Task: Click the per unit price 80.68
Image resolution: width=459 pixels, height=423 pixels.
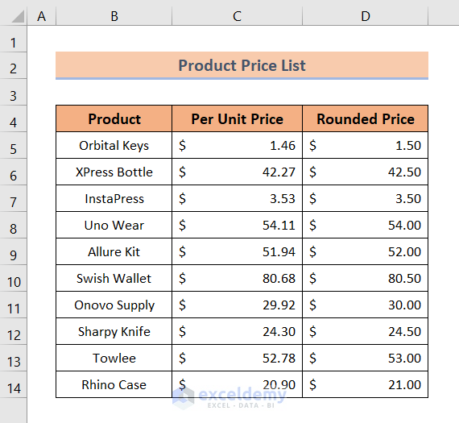Action: click(x=237, y=278)
